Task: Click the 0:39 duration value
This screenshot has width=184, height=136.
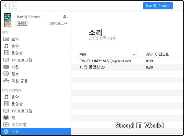Action: tap(149, 61)
